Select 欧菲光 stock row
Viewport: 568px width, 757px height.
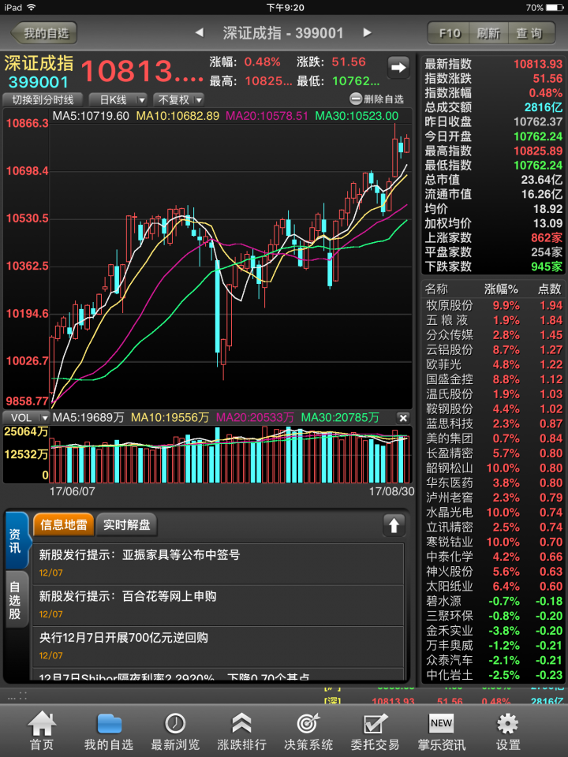(494, 364)
